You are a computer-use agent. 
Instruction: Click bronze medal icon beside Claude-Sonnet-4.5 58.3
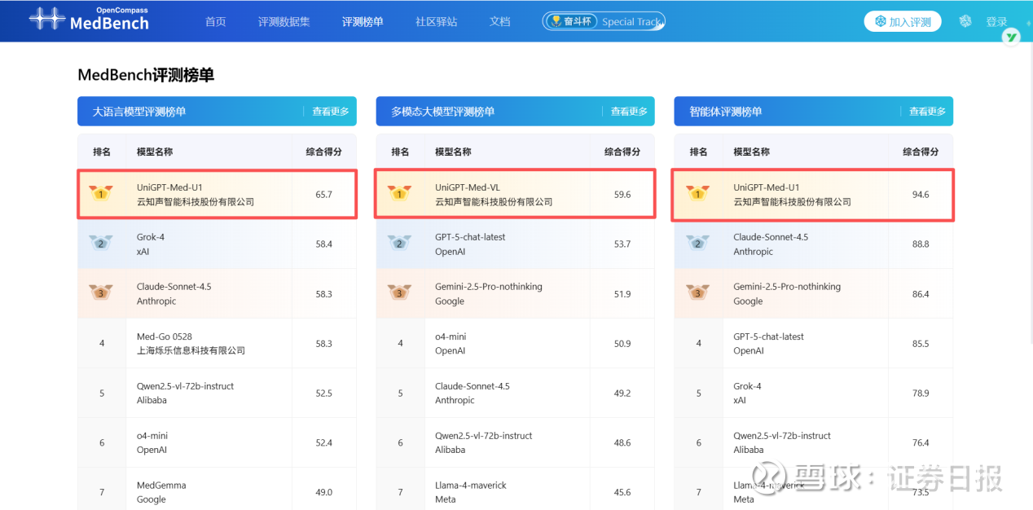click(x=102, y=293)
